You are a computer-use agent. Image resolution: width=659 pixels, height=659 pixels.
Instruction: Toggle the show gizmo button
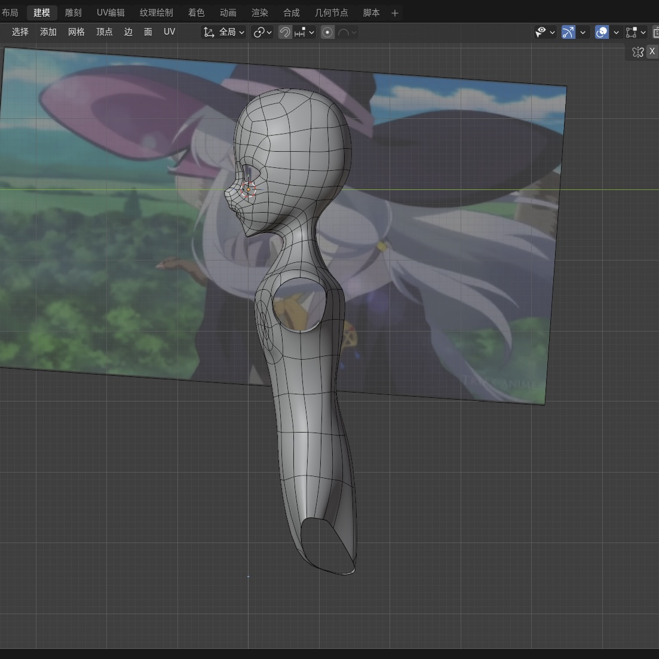click(x=568, y=32)
